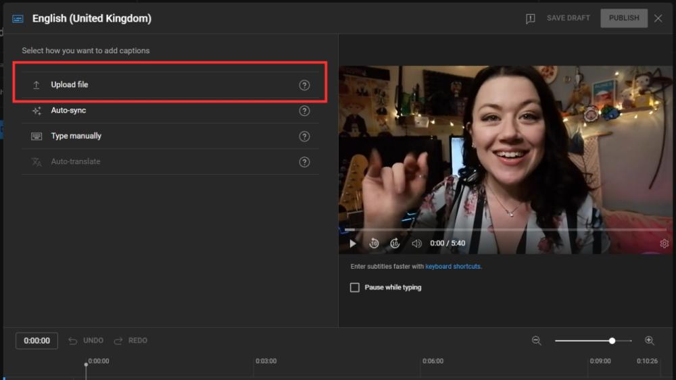Click the 0:00 / 5:40 time display
Image resolution: width=676 pixels, height=380 pixels.
(448, 244)
